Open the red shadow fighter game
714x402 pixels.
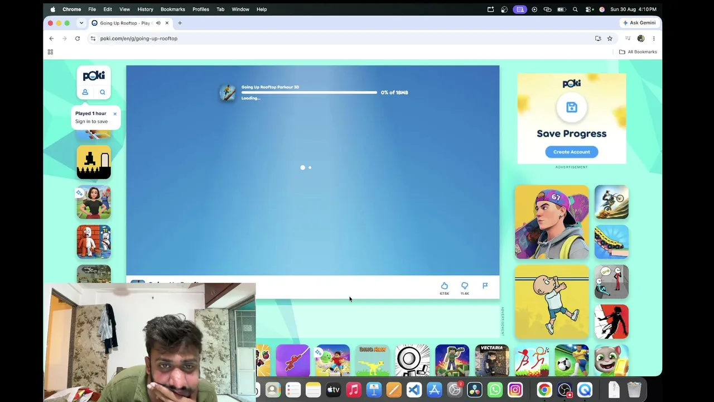point(611,322)
